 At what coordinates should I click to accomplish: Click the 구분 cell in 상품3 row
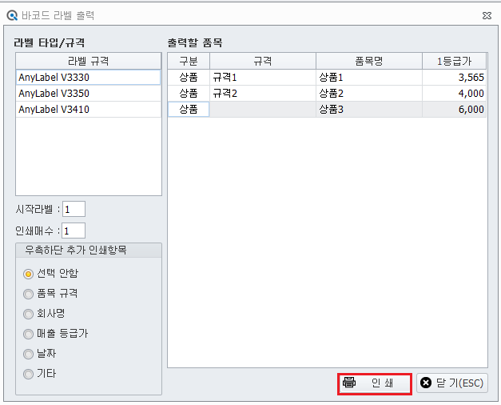pyautogui.click(x=189, y=109)
